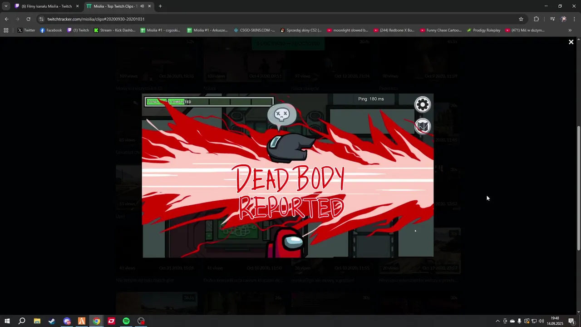The image size is (581, 327).
Task: Open the Facebook bookmark
Action: (x=51, y=30)
